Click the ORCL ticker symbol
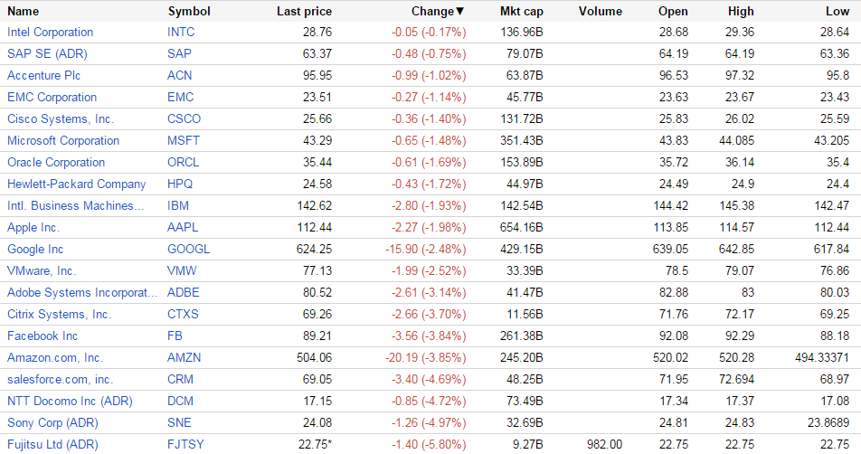 pos(184,163)
